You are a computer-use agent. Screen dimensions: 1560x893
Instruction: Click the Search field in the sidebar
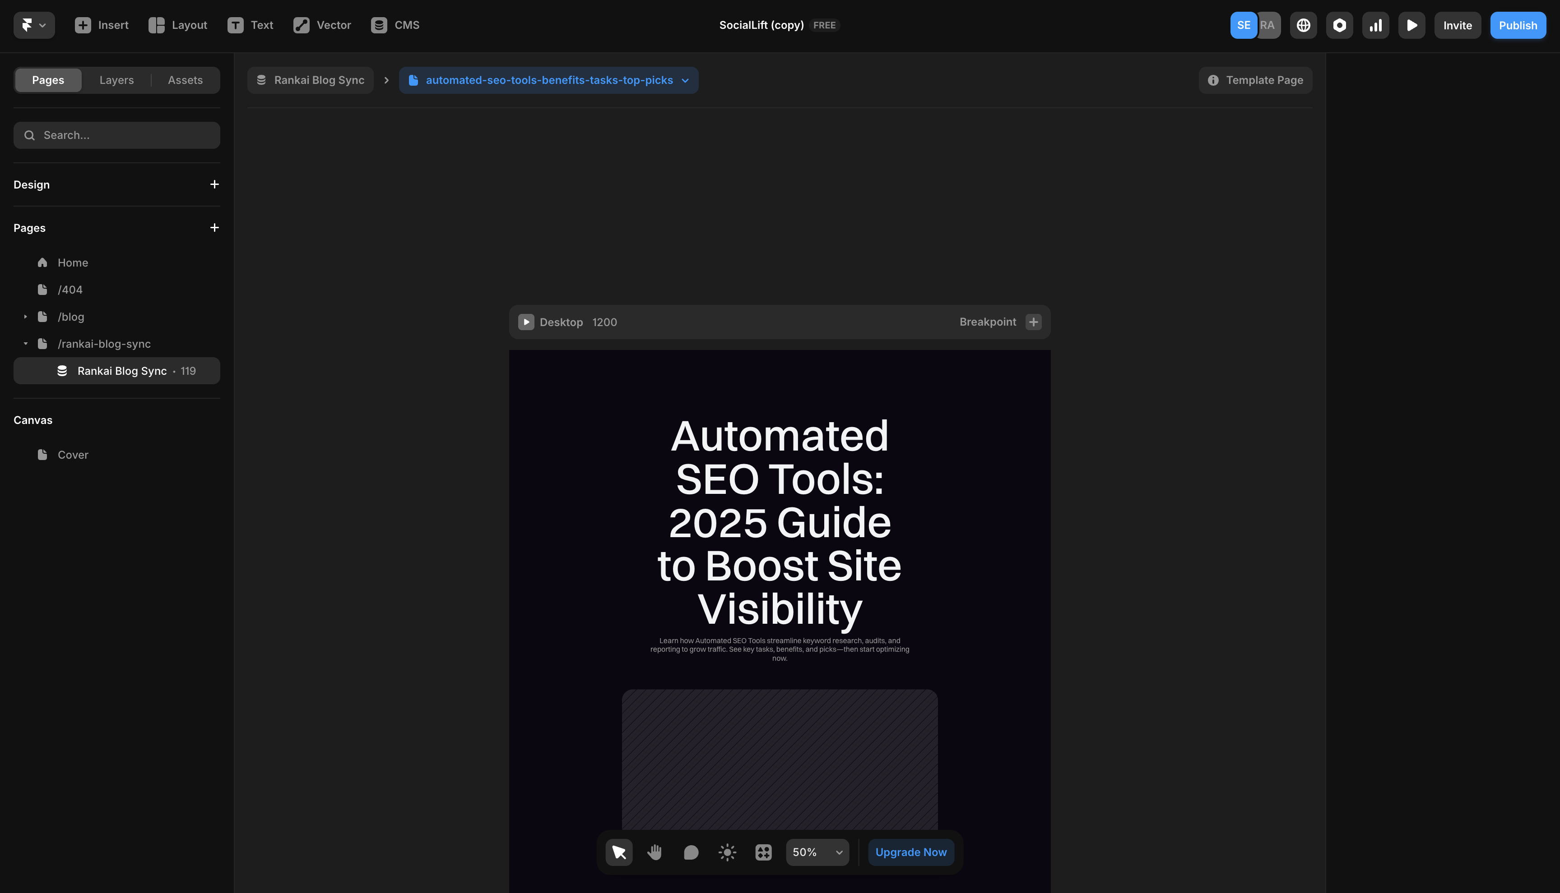click(116, 135)
